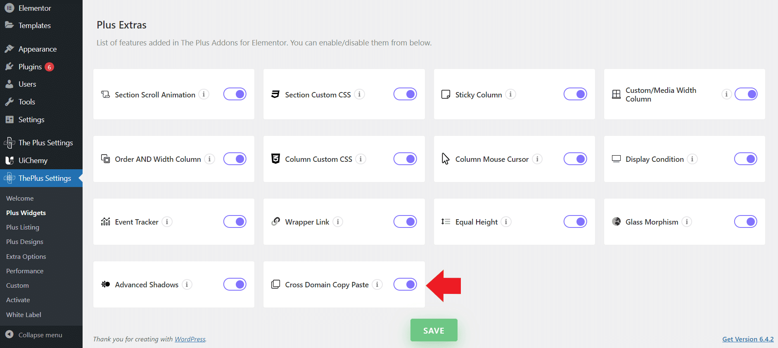Image resolution: width=778 pixels, height=348 pixels.
Task: Click the Display Condition monitor icon
Action: point(616,159)
